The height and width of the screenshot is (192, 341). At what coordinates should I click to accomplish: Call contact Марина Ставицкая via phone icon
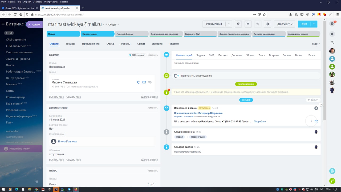pyautogui.click(x=138, y=82)
